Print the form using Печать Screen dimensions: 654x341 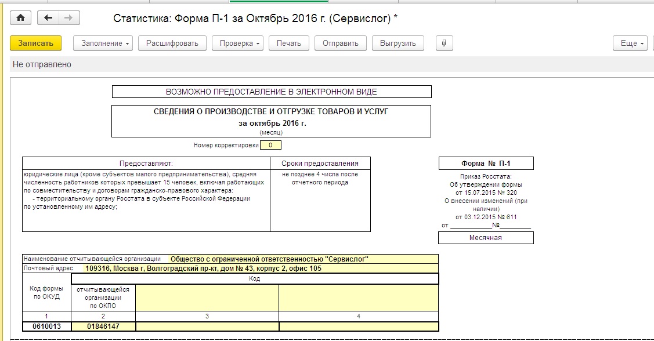point(288,43)
